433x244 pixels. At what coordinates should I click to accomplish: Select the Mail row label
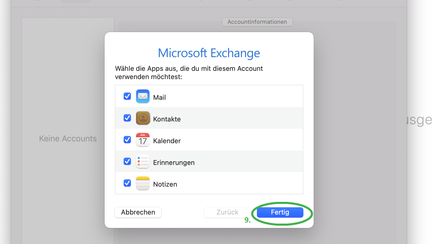[159, 97]
